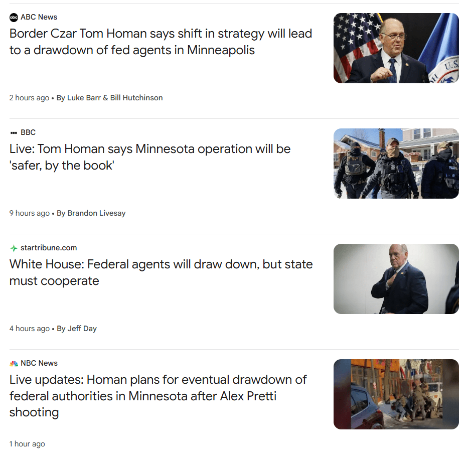Screen dimensions: 467x461
Task: Click the Tom Homan podium flag thumbnail
Action: point(396,48)
